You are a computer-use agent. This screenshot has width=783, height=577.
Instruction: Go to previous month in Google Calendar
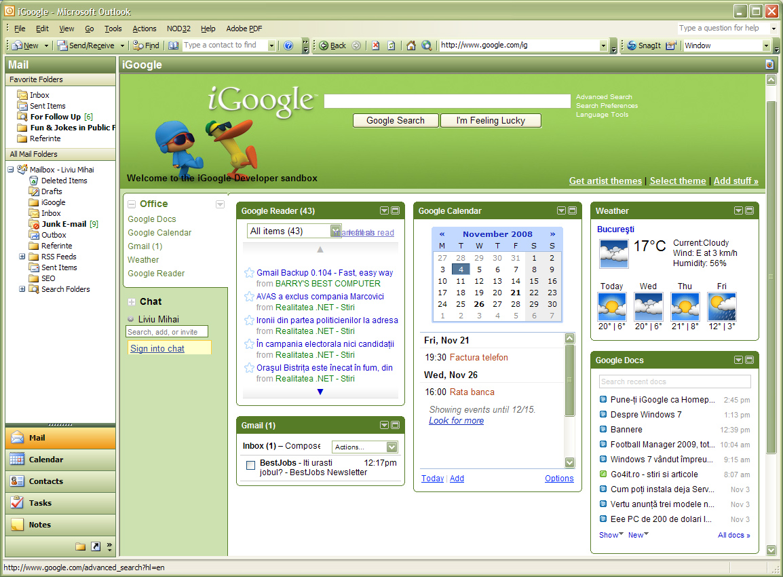pyautogui.click(x=442, y=234)
